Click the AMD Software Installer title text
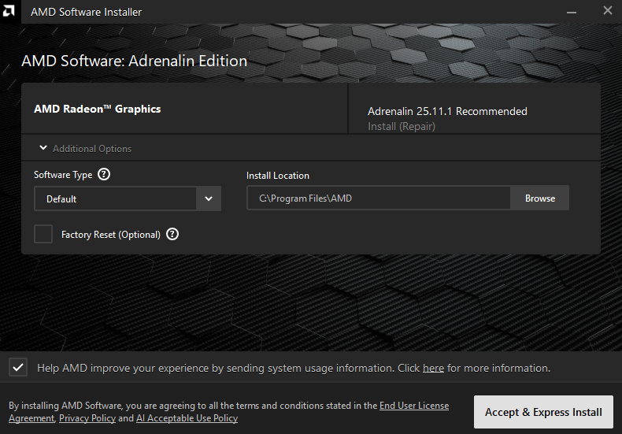The image size is (622, 434). coord(87,12)
